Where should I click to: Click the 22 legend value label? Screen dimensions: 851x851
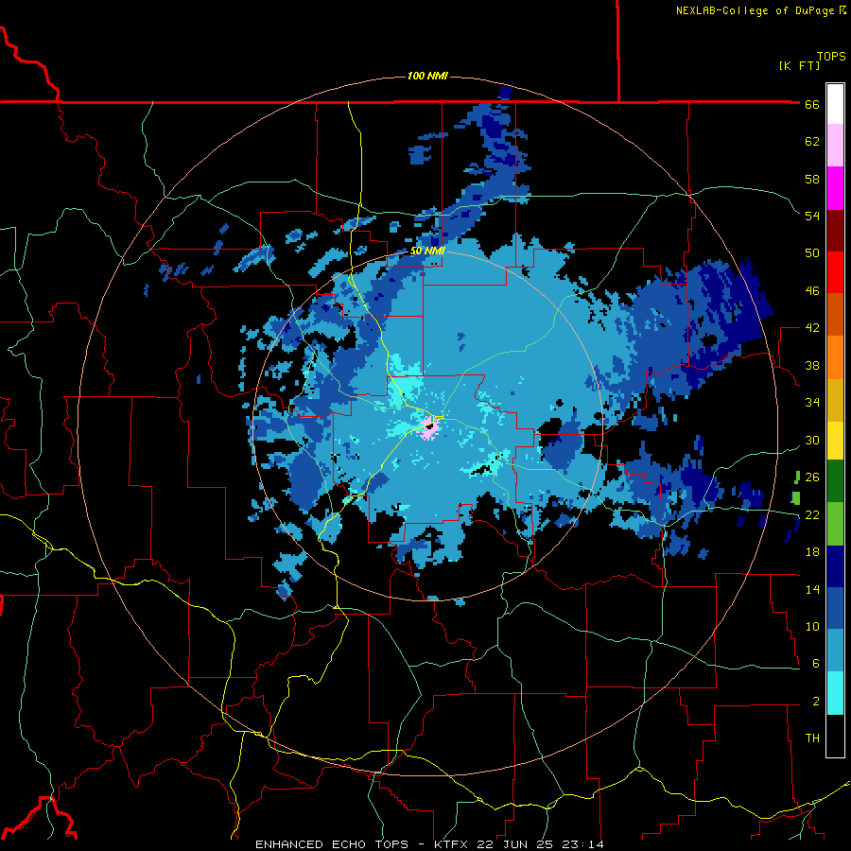pyautogui.click(x=812, y=514)
